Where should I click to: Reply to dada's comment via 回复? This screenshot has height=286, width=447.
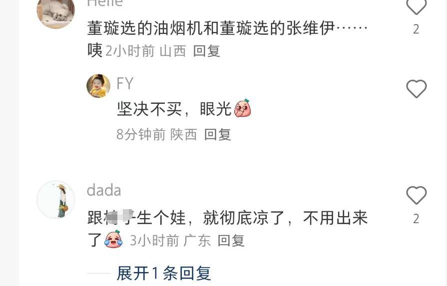click(231, 241)
